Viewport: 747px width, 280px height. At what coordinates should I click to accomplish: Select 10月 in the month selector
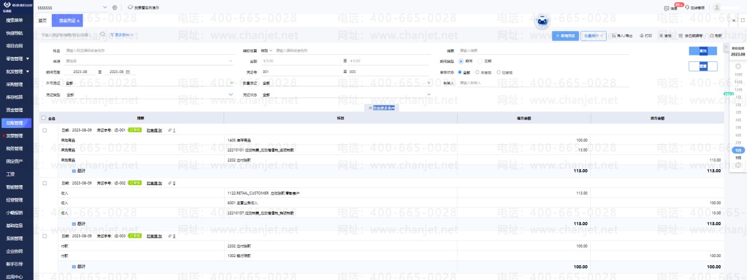point(738,75)
